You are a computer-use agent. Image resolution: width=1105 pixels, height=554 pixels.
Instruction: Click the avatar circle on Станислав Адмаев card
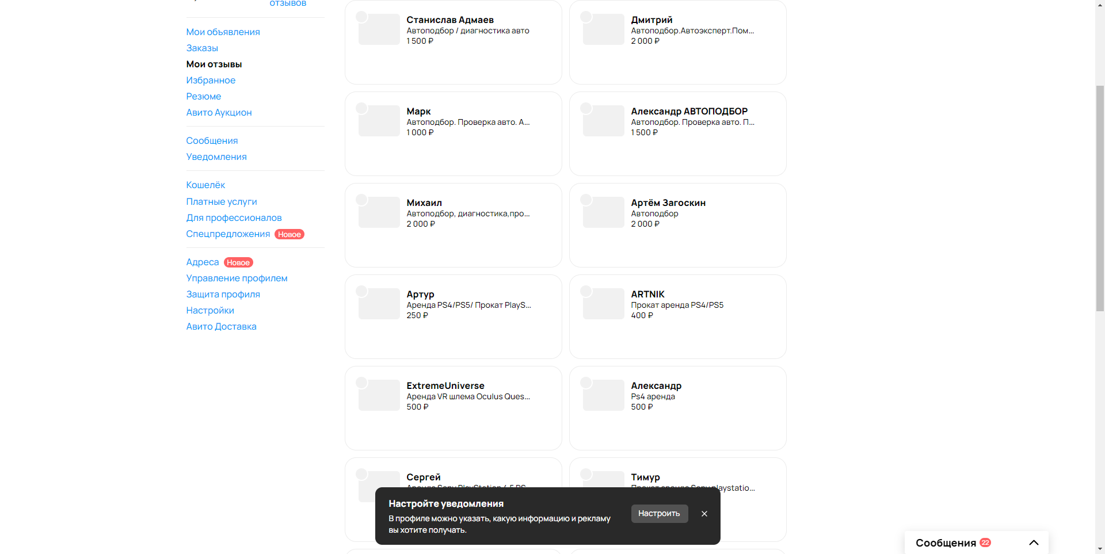click(x=361, y=17)
